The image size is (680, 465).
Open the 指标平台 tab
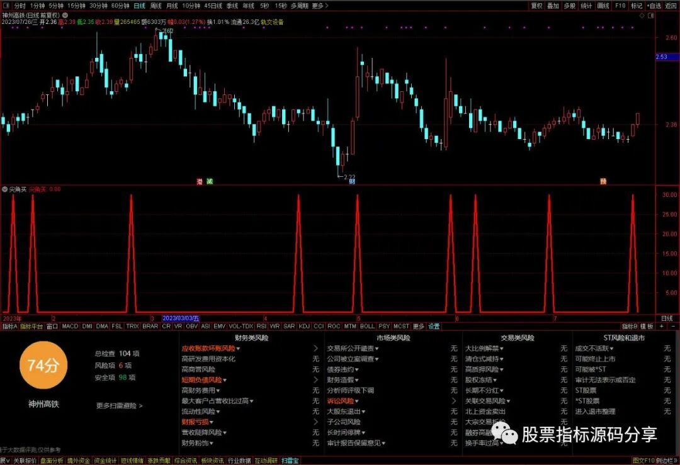(31, 327)
